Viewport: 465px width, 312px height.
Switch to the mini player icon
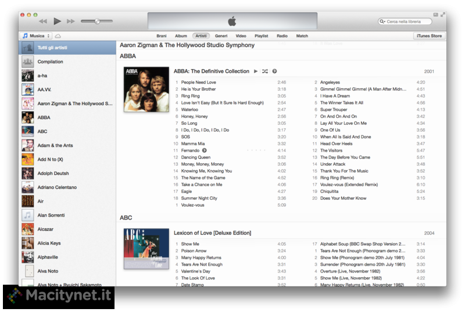click(x=435, y=15)
